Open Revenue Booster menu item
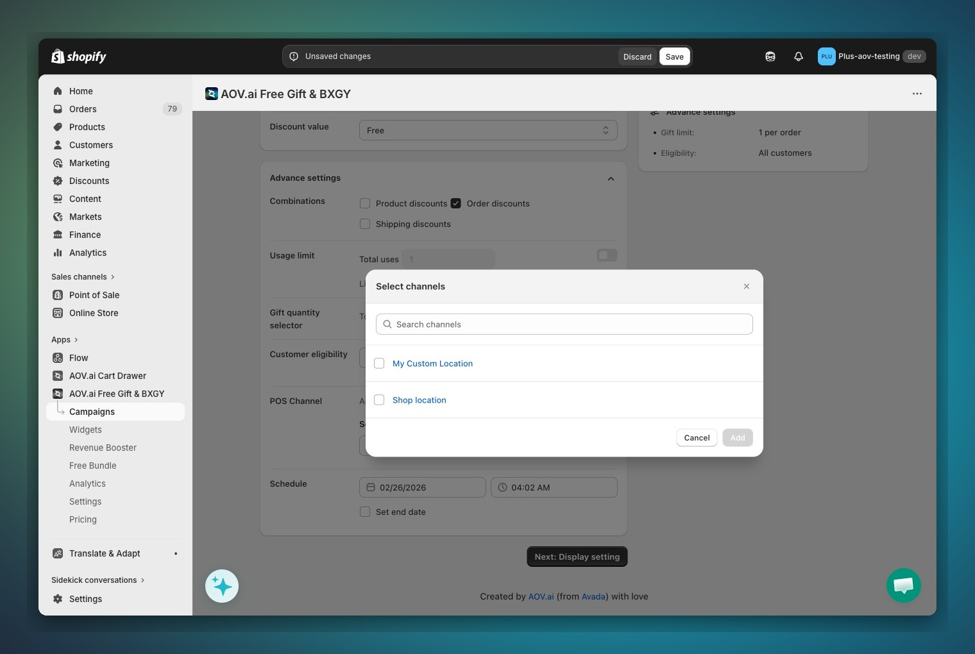The width and height of the screenshot is (975, 654). click(x=103, y=448)
